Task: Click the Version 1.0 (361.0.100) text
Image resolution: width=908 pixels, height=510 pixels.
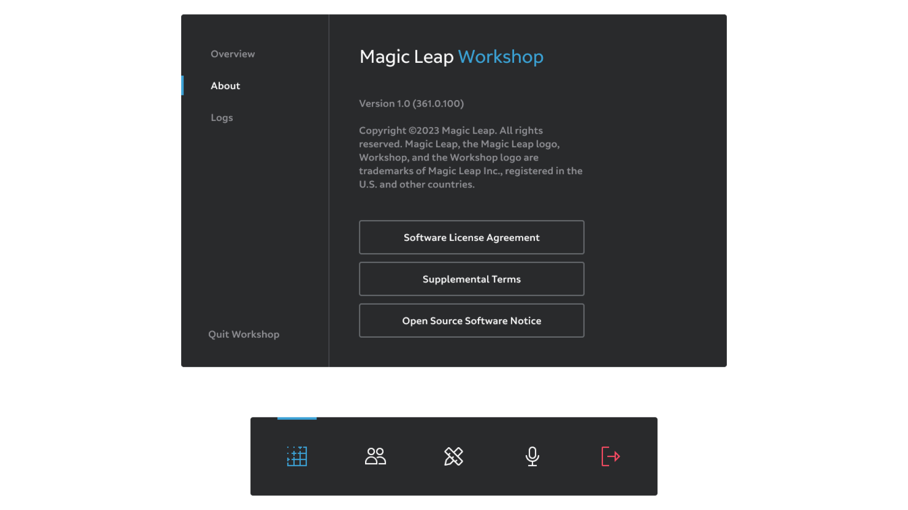Action: tap(411, 103)
